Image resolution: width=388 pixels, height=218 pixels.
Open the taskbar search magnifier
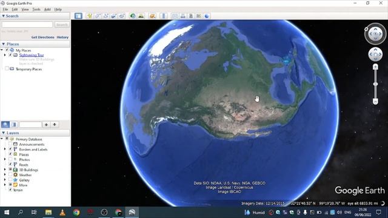[x=21, y=213]
